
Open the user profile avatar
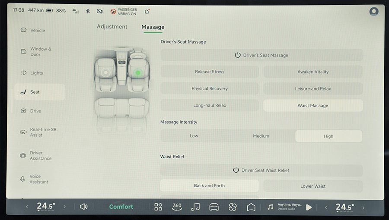[x=374, y=12]
